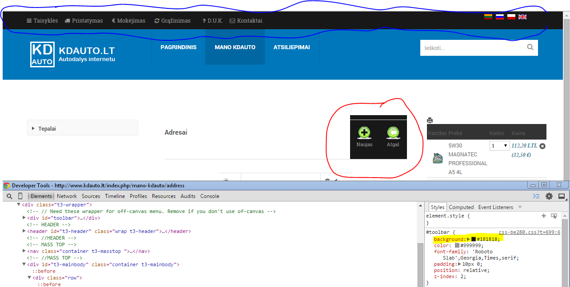The width and height of the screenshot is (570, 287).
Task: Switch language with the Russian flag
Action: click(500, 17)
